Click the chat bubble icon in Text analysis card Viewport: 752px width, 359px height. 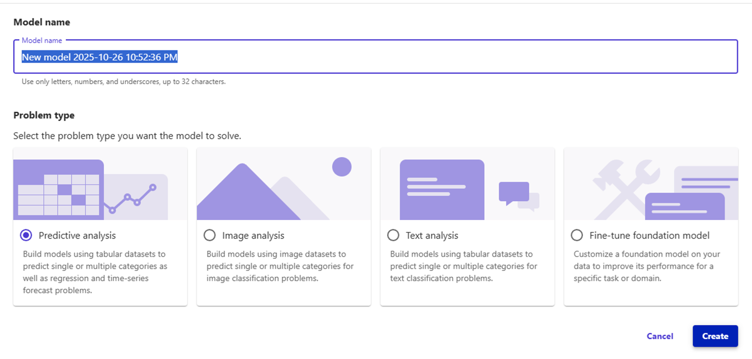[515, 193]
